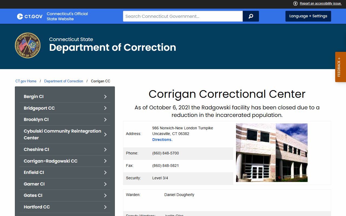Image resolution: width=346 pixels, height=216 pixels.
Task: Open Directions link for Corrigan address
Action: [x=162, y=140]
